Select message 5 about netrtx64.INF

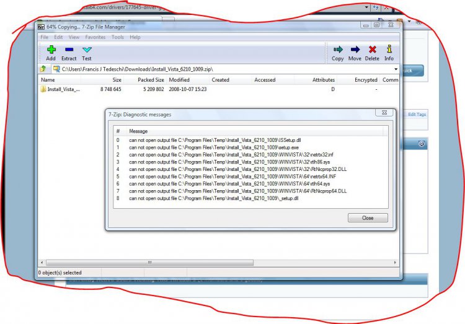click(250, 177)
